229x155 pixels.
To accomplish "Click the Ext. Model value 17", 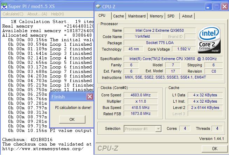I will (x=173, y=71).
